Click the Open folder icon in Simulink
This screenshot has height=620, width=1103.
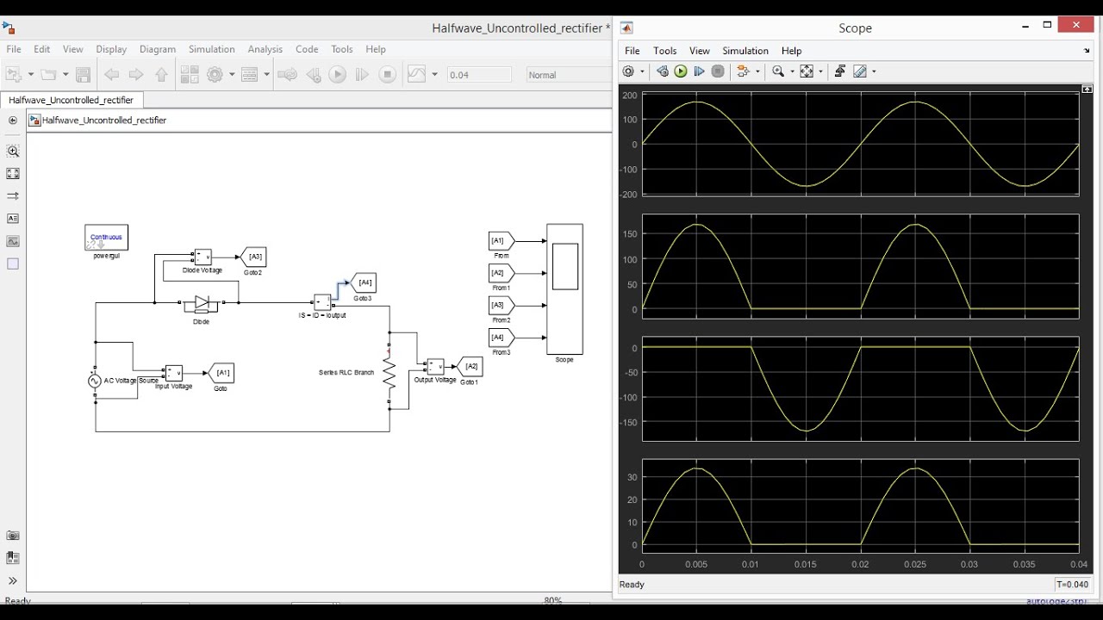pos(48,75)
